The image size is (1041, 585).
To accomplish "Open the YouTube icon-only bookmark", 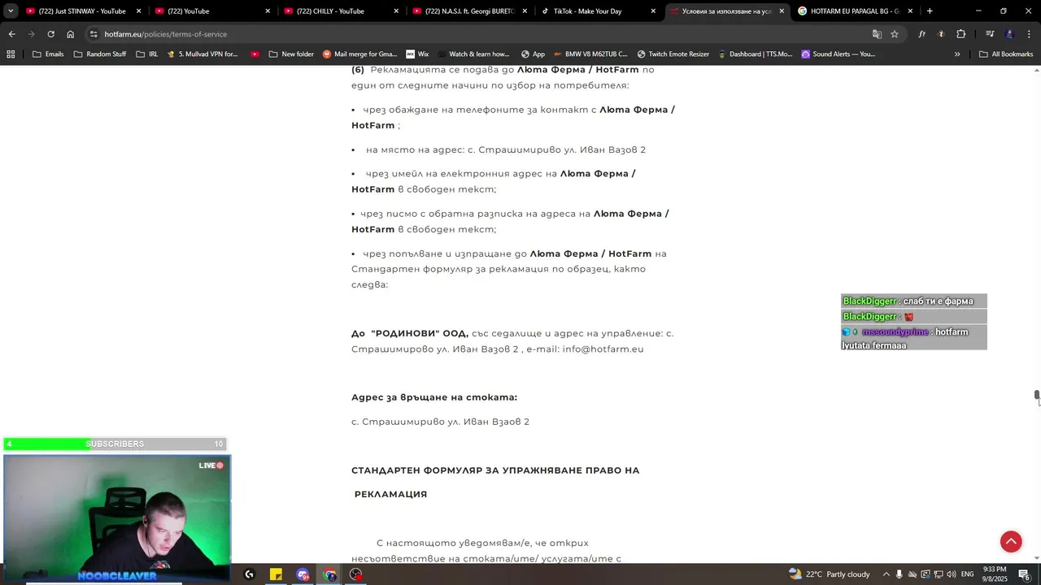I will (255, 54).
